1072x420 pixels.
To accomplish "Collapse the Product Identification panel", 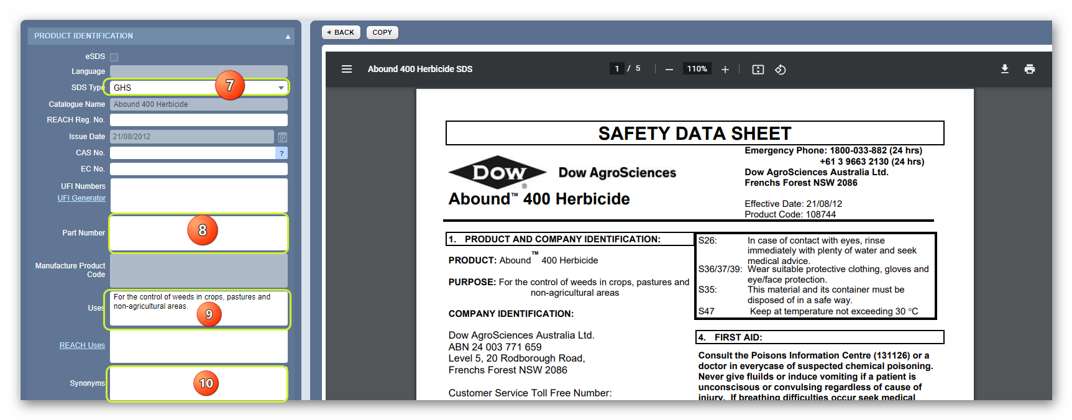I will [x=288, y=37].
